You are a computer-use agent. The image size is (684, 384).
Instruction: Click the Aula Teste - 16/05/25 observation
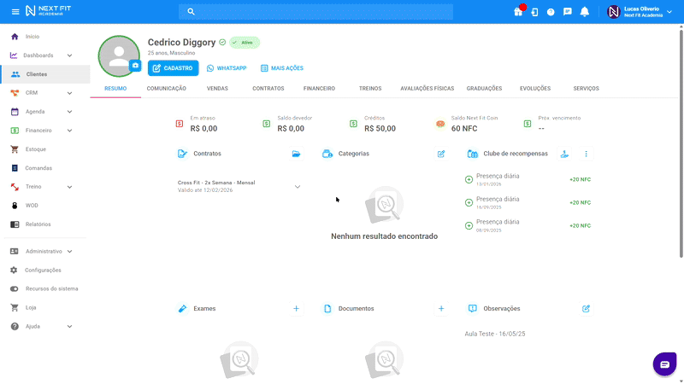tap(495, 334)
